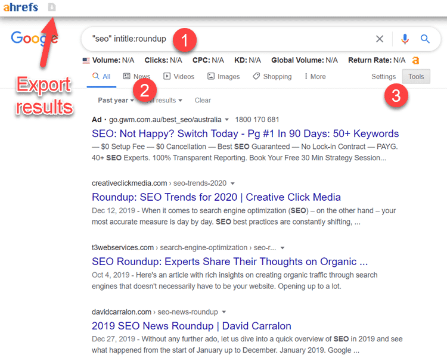
Task: Click the creativeclickmedia.com breadcrumb URL
Action: pyautogui.click(x=159, y=183)
